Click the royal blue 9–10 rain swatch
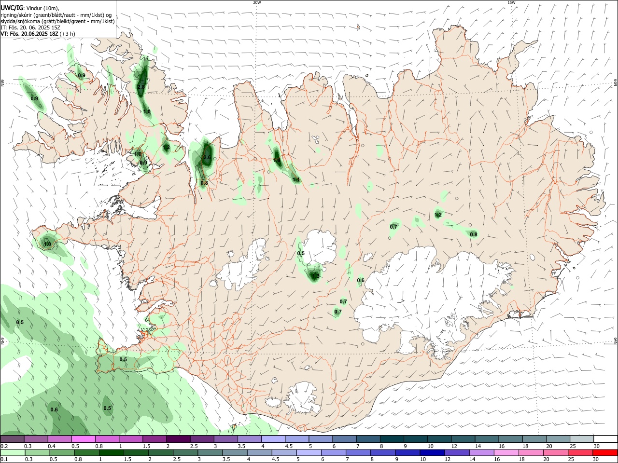 click(x=408, y=452)
